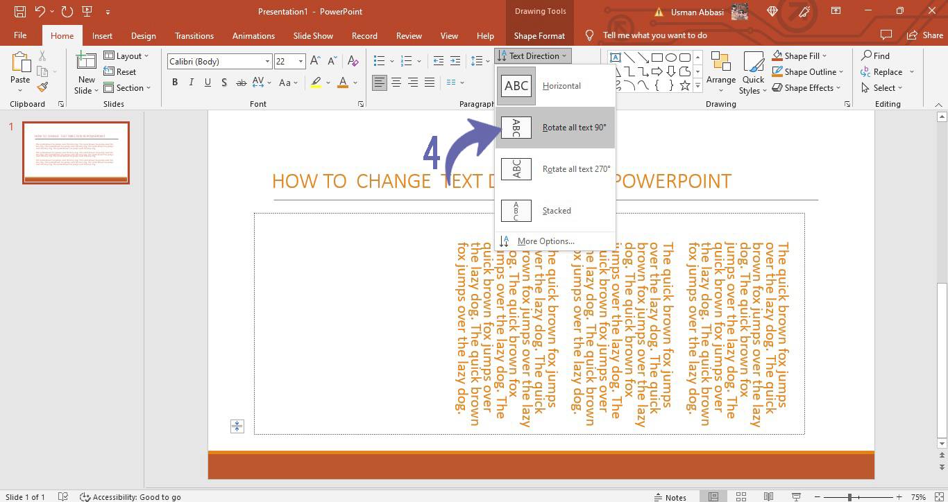Align text right
This screenshot has width=948, height=502.
click(413, 83)
